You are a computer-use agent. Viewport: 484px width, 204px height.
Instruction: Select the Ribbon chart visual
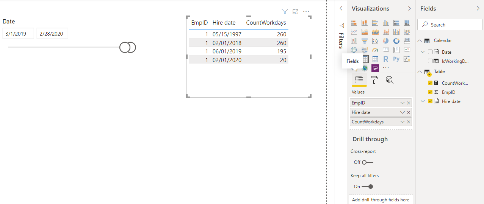coord(407,32)
